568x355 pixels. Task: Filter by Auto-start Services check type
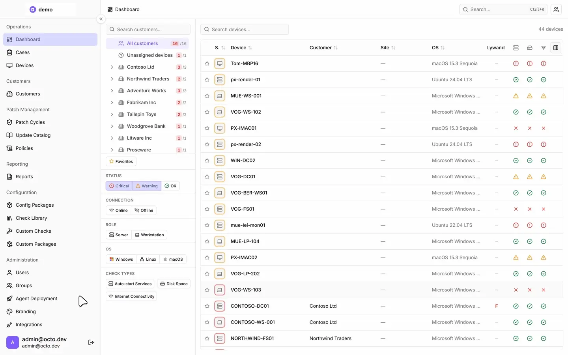(130, 284)
